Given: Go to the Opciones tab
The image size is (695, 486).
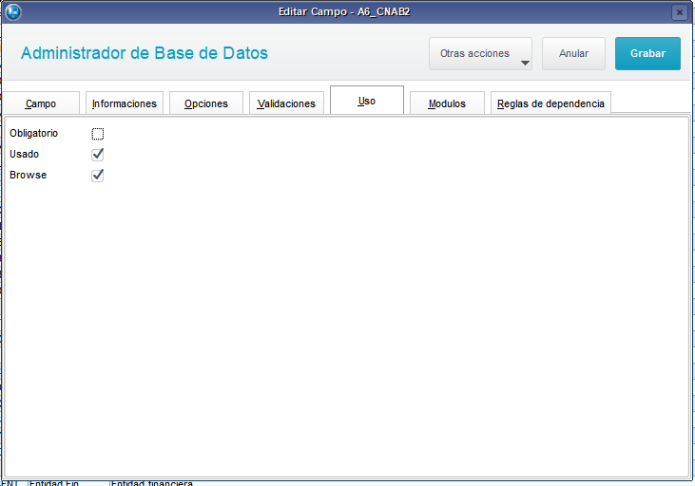Looking at the screenshot, I should 206,103.
